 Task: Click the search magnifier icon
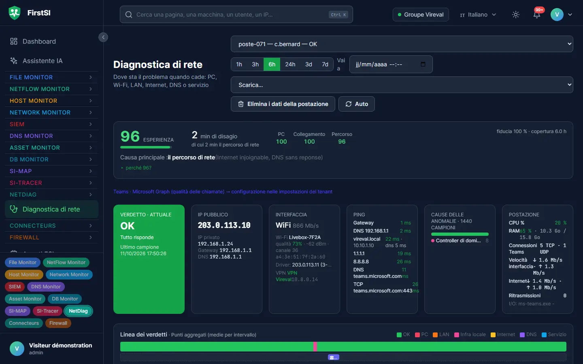(x=129, y=15)
